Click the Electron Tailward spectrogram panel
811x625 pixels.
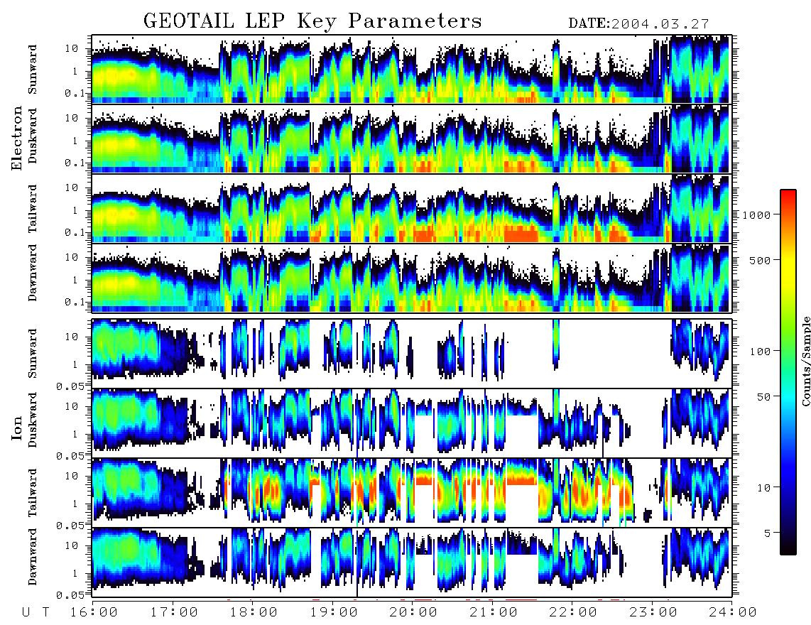(x=412, y=209)
